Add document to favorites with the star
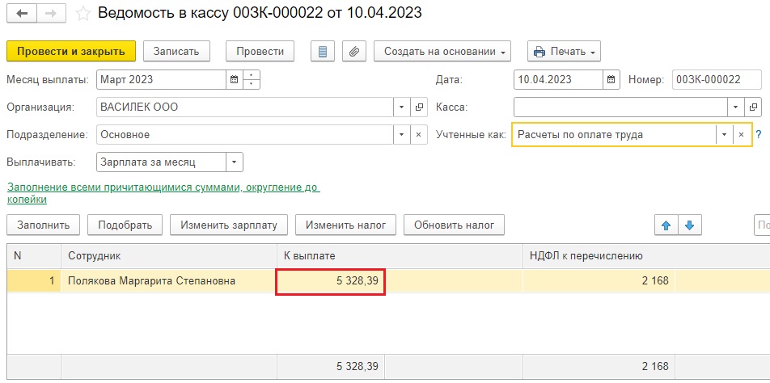 pos(83,14)
